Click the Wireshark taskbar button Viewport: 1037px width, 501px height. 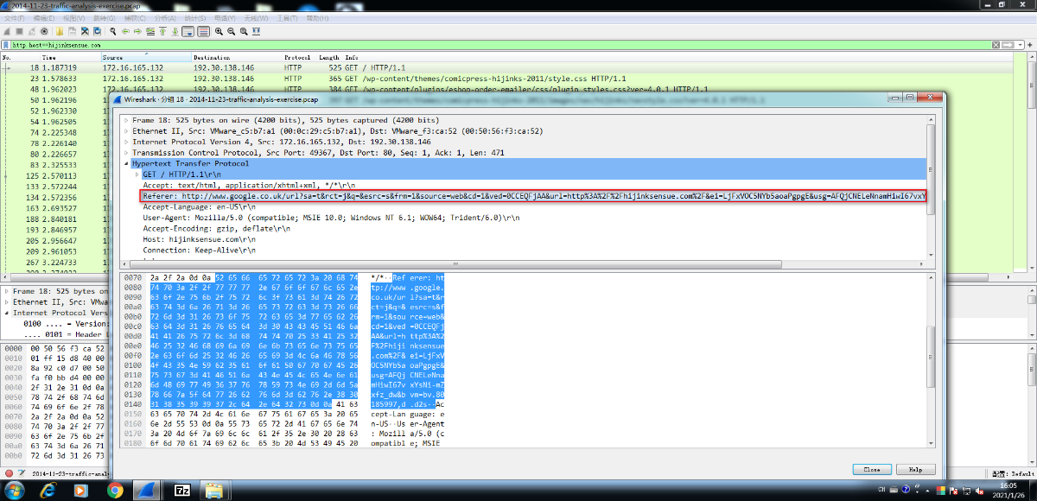coord(149,490)
